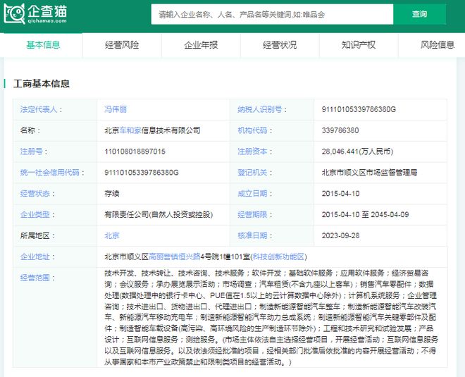Screen dimensions: 465x377
Task: Click the 名称 row label
Action: (x=30, y=130)
